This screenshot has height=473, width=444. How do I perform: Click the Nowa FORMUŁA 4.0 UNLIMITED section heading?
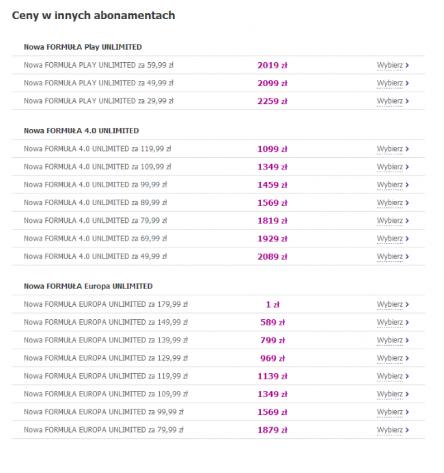click(x=81, y=131)
